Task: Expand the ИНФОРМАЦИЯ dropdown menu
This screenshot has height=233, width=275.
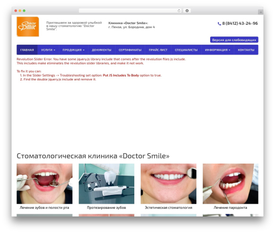Action: 218,50
